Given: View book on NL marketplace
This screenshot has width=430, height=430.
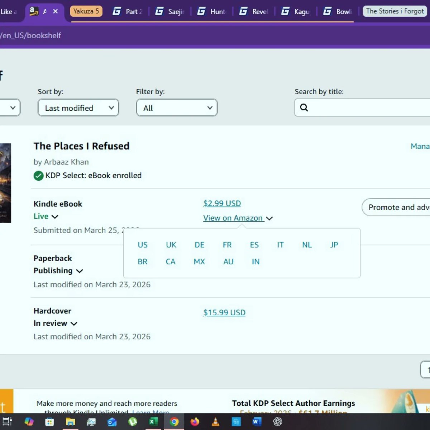Looking at the screenshot, I should click(x=307, y=245).
